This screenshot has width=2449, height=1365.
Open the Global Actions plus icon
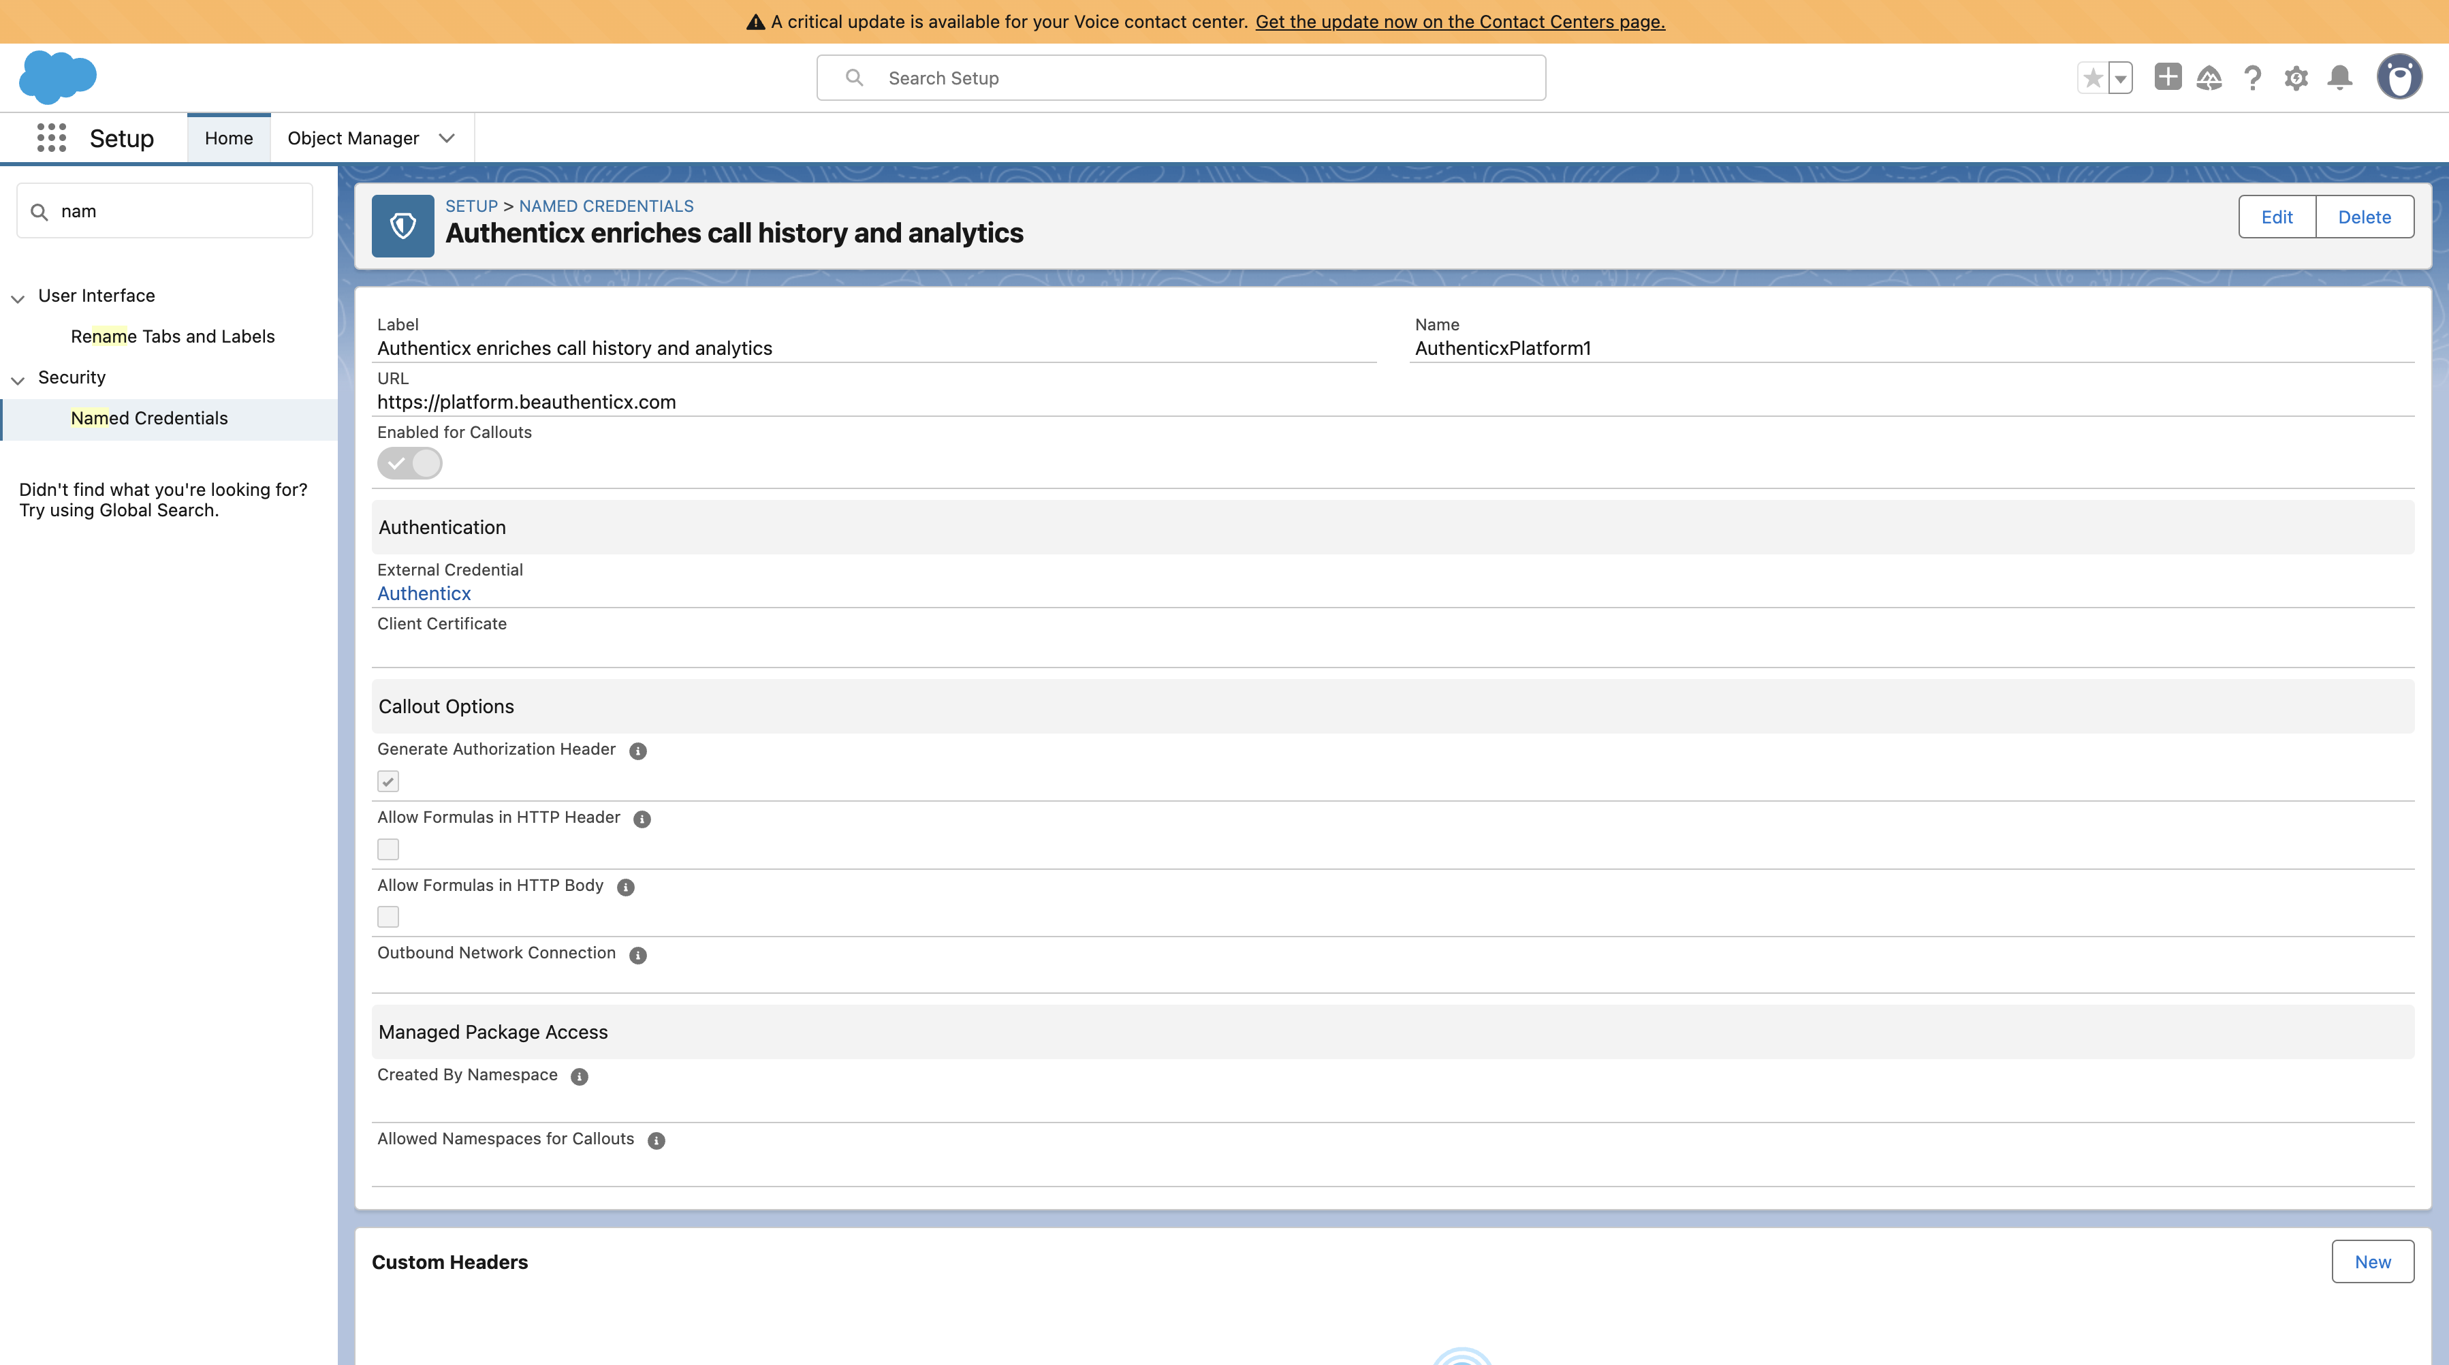point(2168,77)
